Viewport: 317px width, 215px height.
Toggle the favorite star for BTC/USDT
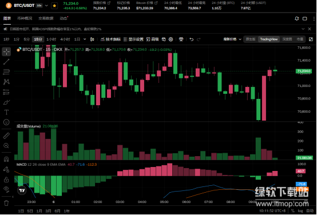point(54,6)
